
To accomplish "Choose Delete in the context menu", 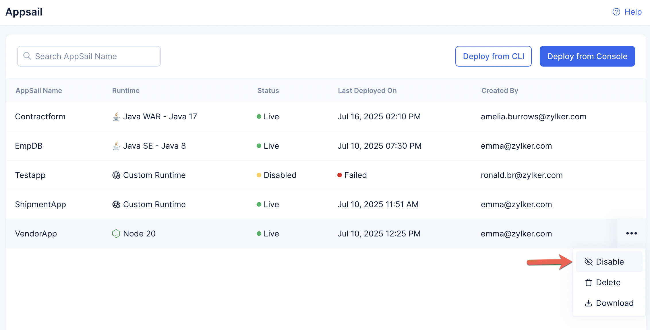I will (x=608, y=282).
